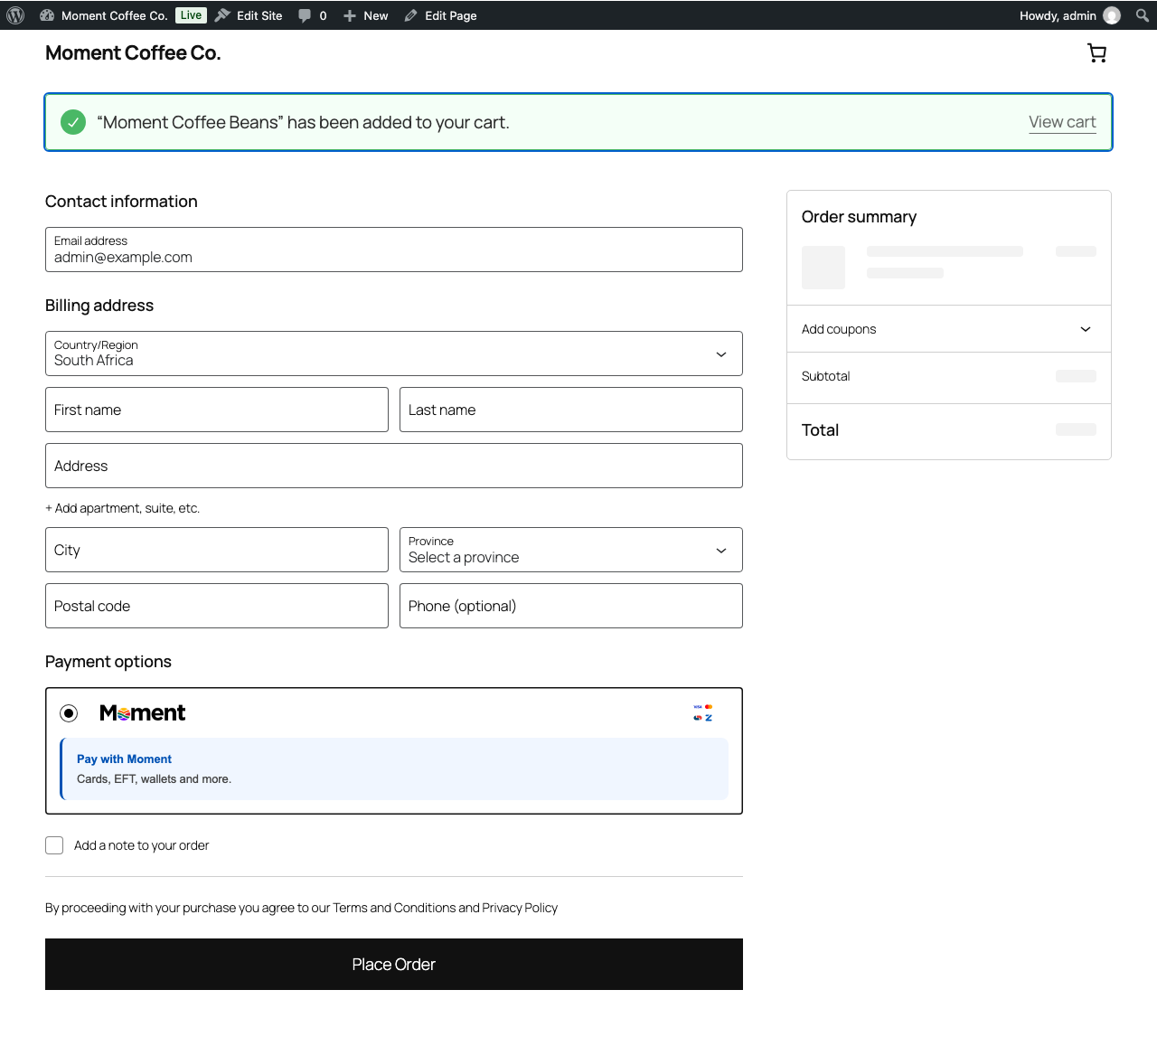
Task: Click the First name field
Action: tap(217, 410)
